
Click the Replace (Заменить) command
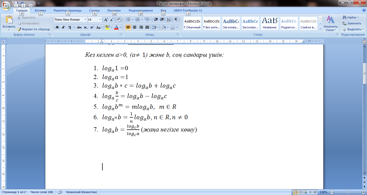(x=352, y=23)
